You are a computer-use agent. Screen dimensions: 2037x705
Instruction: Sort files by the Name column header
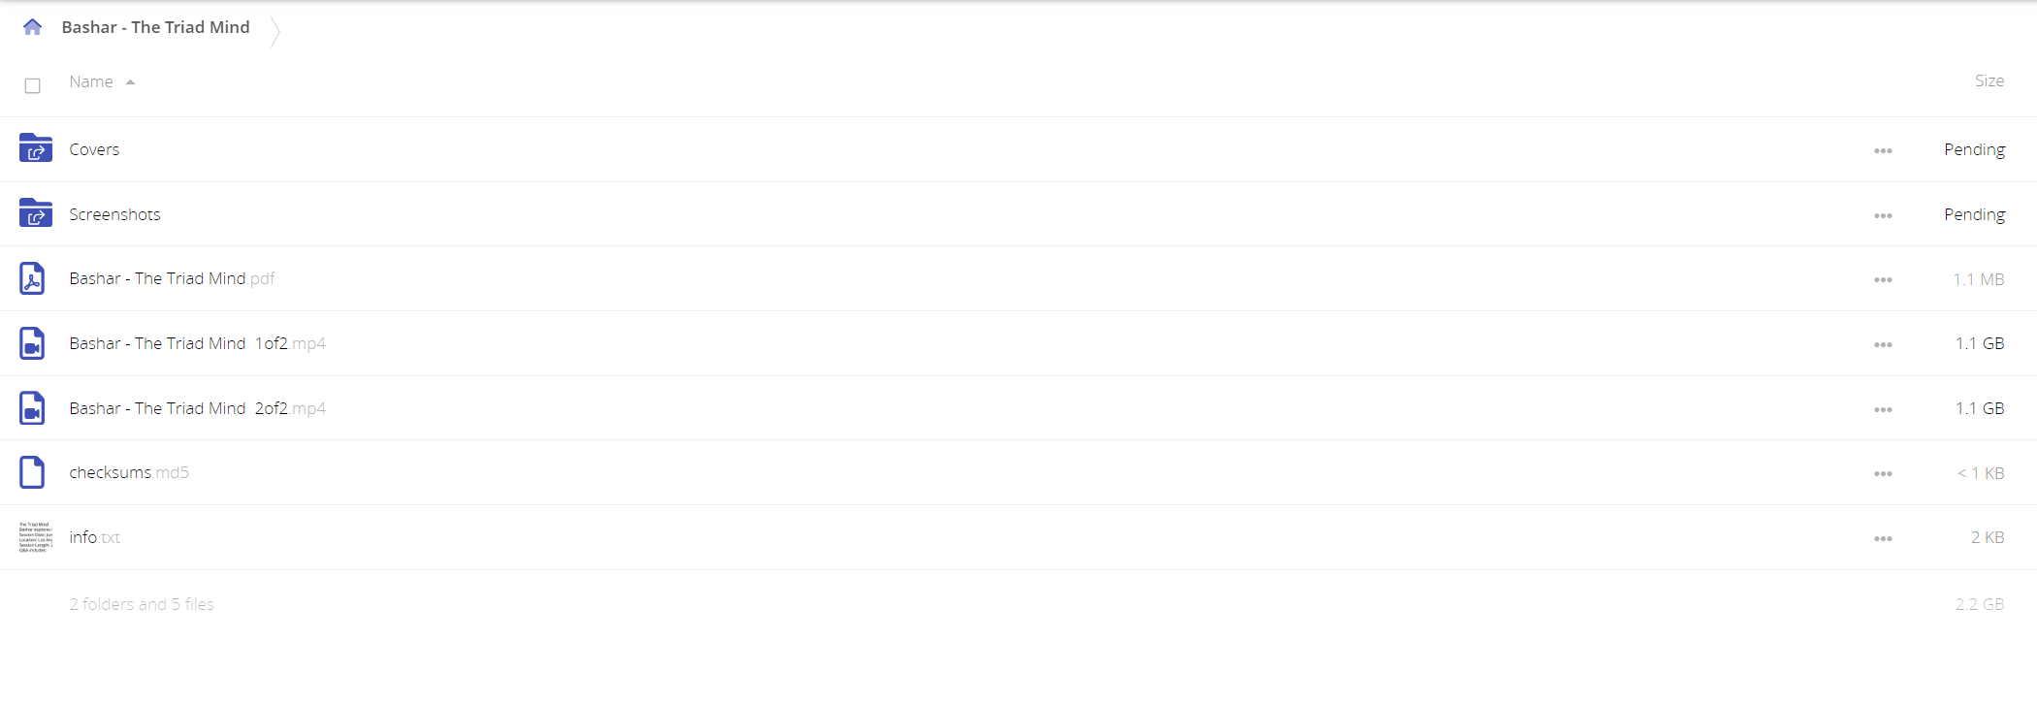click(x=91, y=81)
